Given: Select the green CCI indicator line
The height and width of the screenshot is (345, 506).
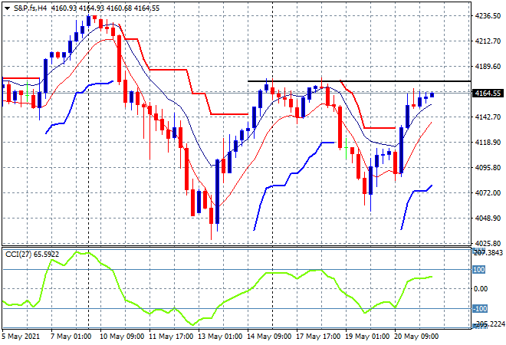Looking at the screenshot, I should click(x=217, y=287).
